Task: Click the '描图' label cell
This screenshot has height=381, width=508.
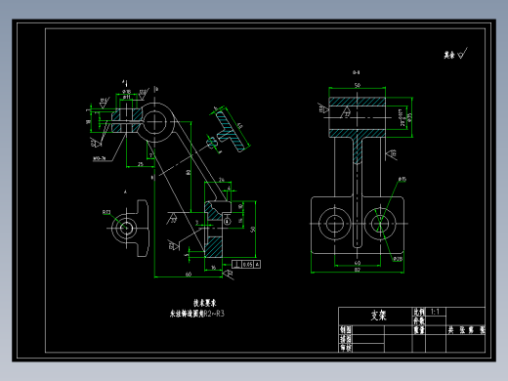Action: tap(346, 339)
